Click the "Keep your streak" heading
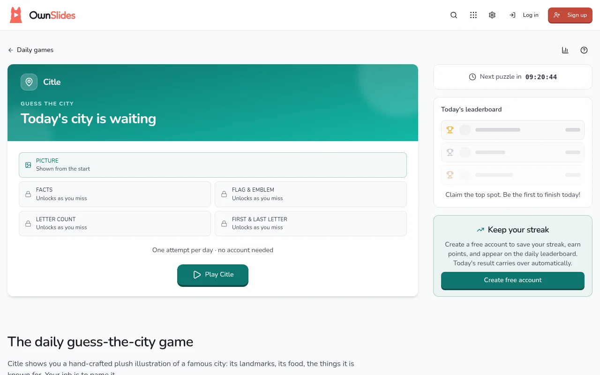The image size is (600, 375). coord(518,230)
